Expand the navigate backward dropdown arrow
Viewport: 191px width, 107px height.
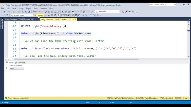coord(7,12)
